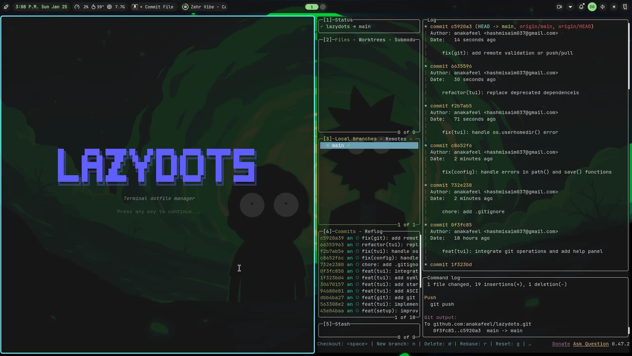Open the Ask Question link
Viewport: 632px width, 356px height.
click(591, 344)
